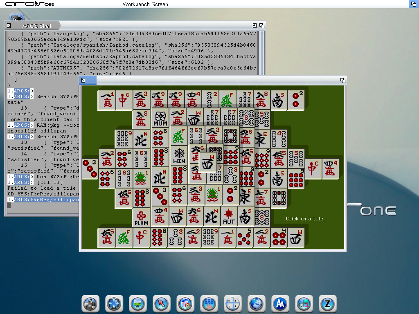Select the C tile beside the far-right 4 tile

(x=313, y=169)
